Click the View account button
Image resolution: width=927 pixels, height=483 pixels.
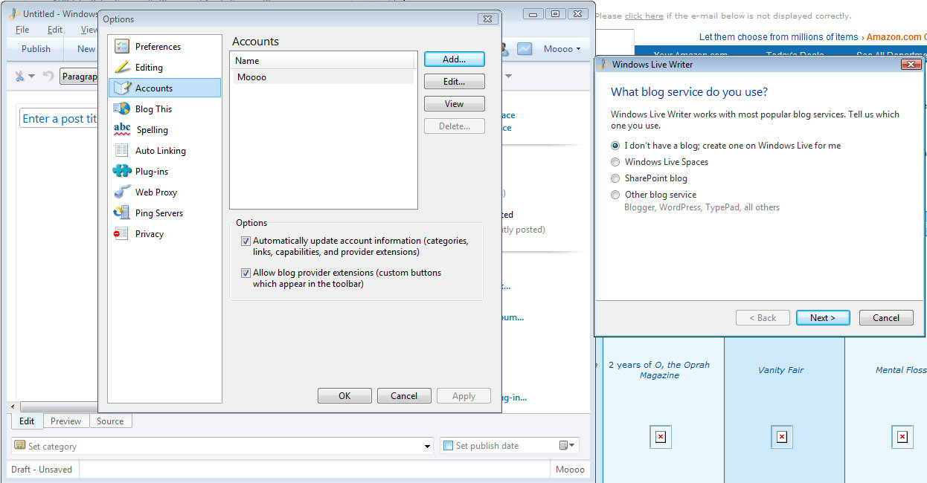[x=454, y=104]
